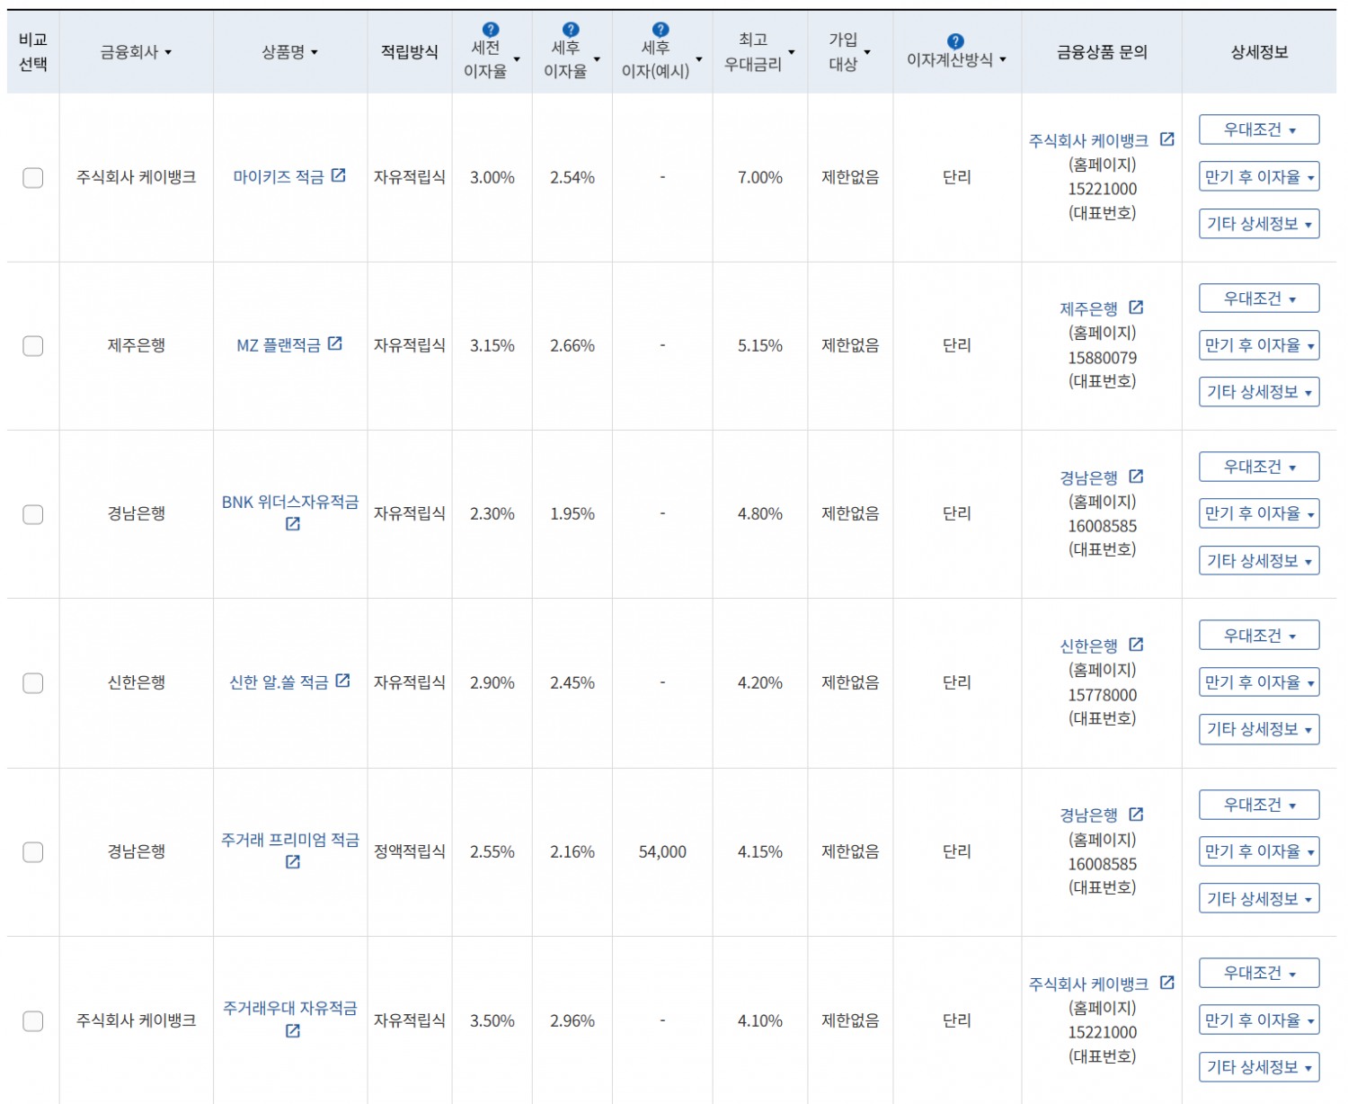Open the 신한 알.쏠 적금 product link
Image resolution: width=1348 pixels, height=1104 pixels.
(279, 683)
